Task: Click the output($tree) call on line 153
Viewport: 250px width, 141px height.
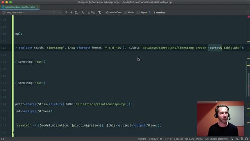Action: point(147,125)
